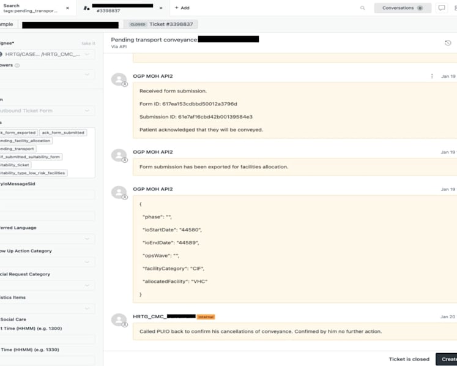Image resolution: width=457 pixels, height=366 pixels.
Task: Click avatar beside 'exported for facilities allocation' comment
Action: [119, 155]
